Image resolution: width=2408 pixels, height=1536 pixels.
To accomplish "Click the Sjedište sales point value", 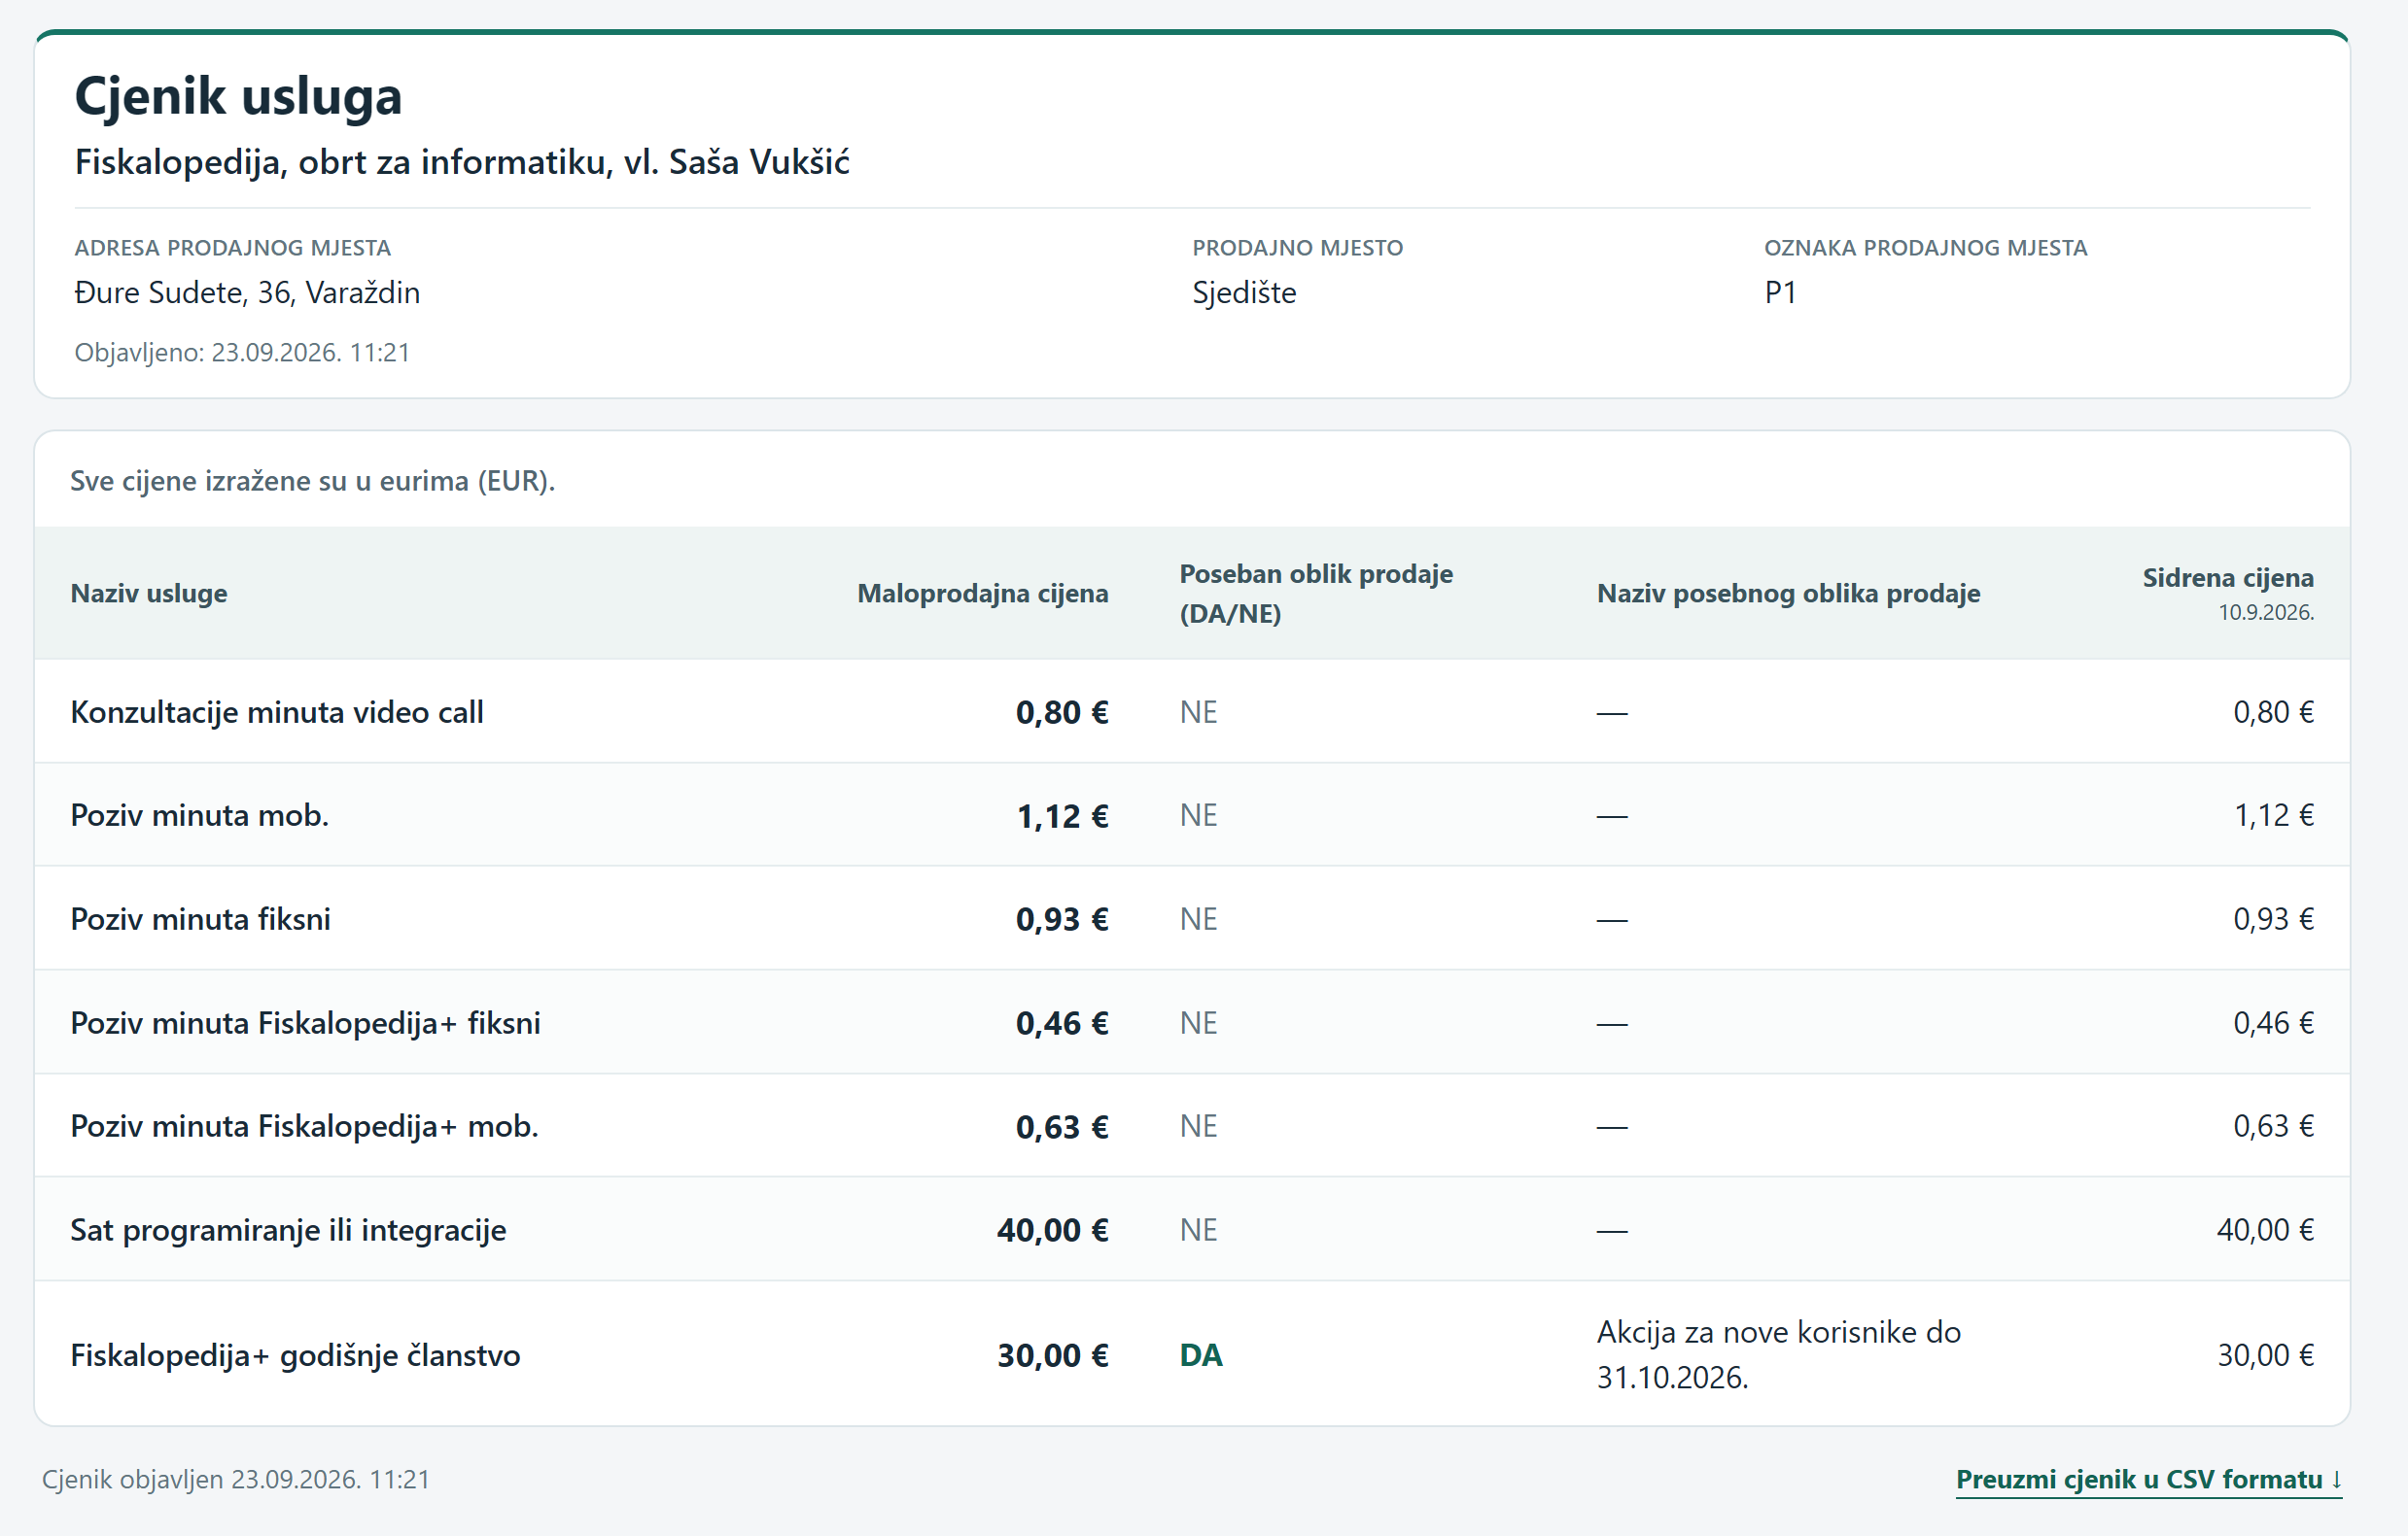I will coord(1244,292).
